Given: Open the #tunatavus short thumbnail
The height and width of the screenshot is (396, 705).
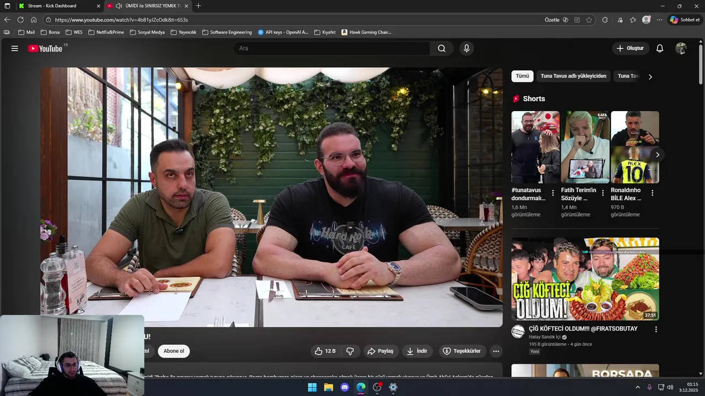Looking at the screenshot, I should pos(535,147).
